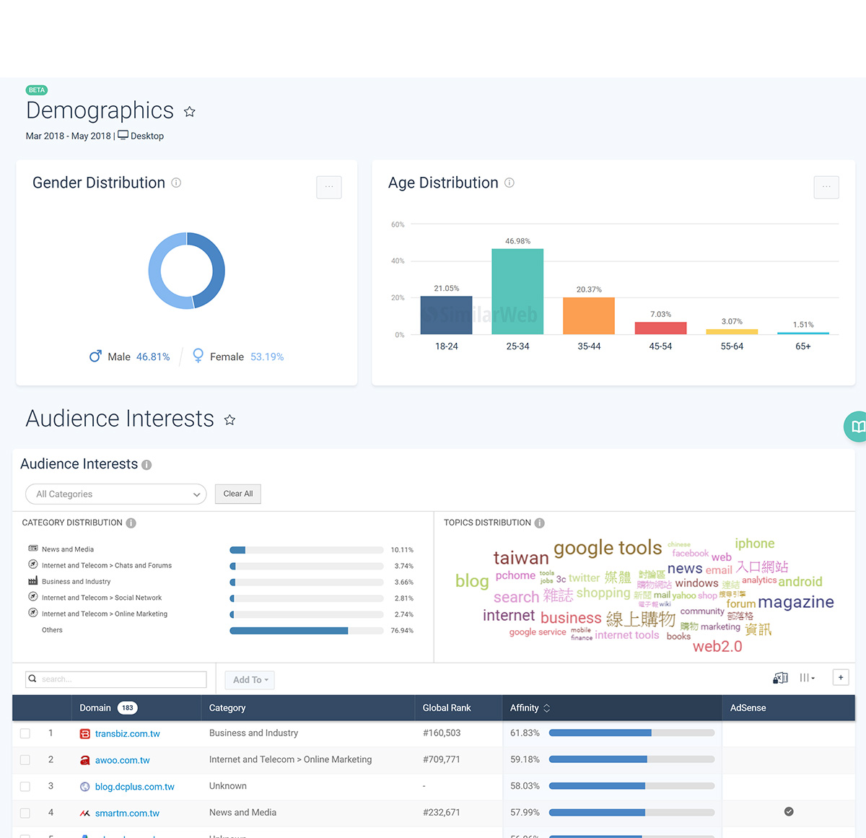This screenshot has width=866, height=838.
Task: Tick the checkbox for awoo.com.tw row
Action: click(25, 760)
